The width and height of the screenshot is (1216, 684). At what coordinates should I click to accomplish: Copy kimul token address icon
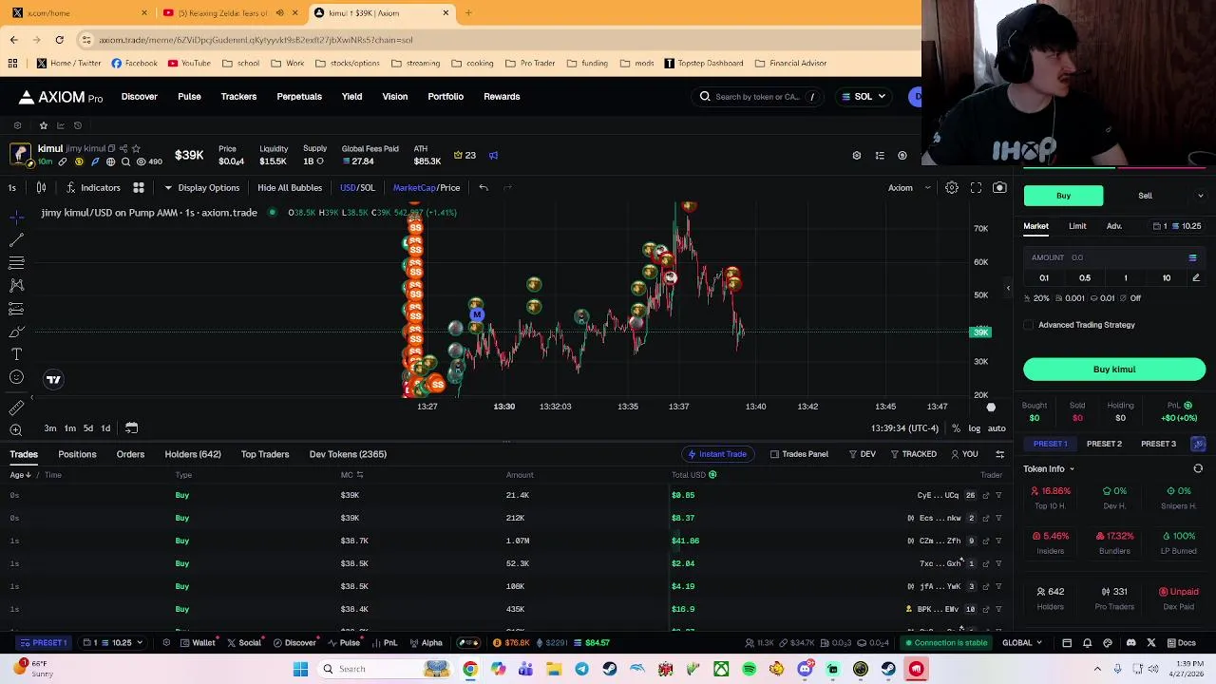(111, 148)
